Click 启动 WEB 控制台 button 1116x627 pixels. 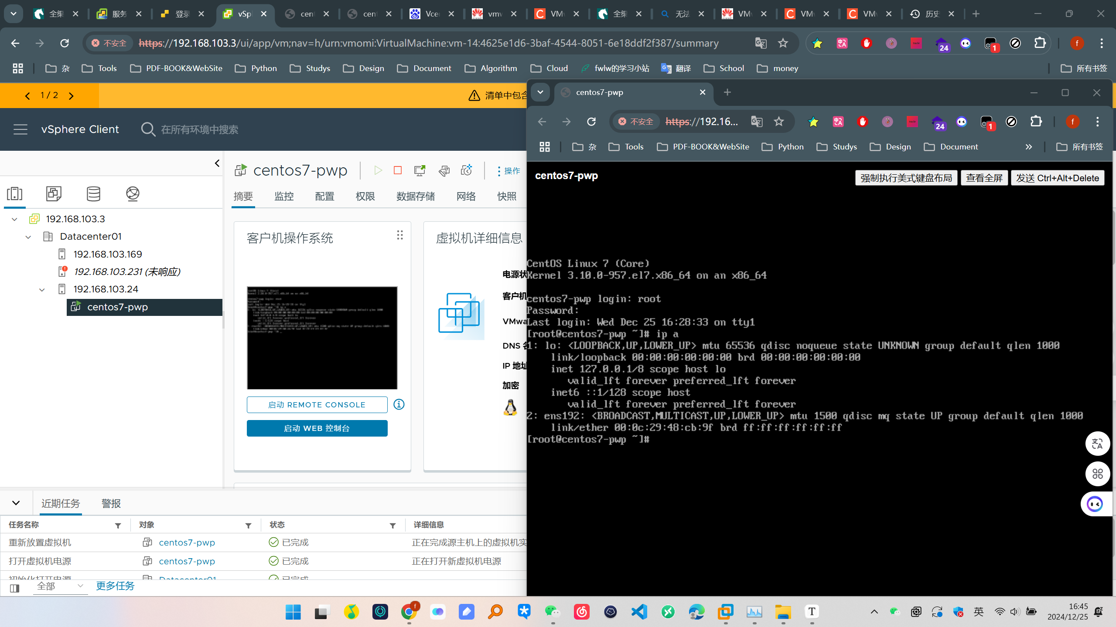click(317, 428)
